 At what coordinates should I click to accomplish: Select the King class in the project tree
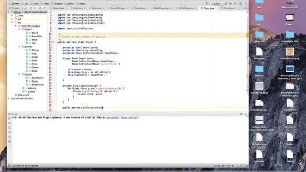pos(34,54)
